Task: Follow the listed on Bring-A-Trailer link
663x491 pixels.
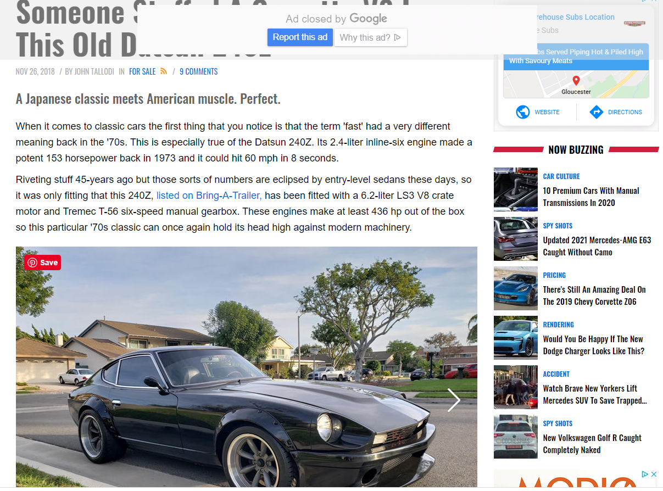Action: 209,196
